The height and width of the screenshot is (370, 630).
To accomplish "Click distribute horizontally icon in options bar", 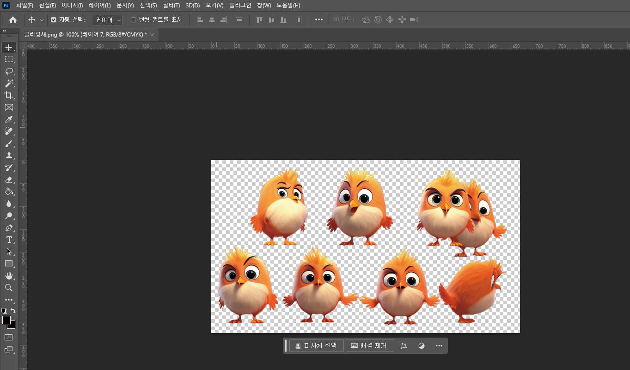I will click(299, 20).
